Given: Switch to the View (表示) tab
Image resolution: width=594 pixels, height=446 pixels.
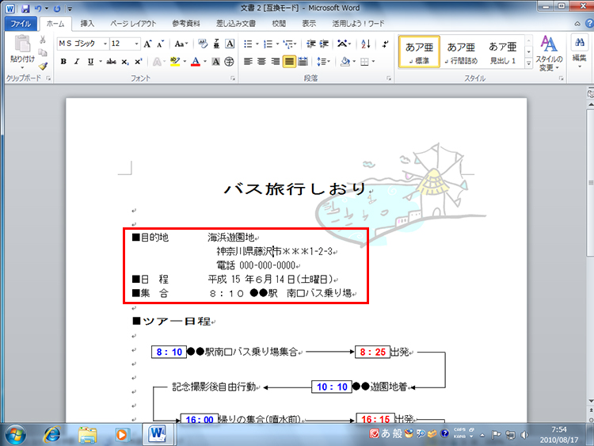Looking at the screenshot, I should click(309, 24).
